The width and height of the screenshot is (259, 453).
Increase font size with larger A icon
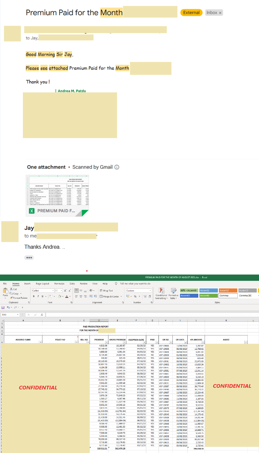coord(65,290)
